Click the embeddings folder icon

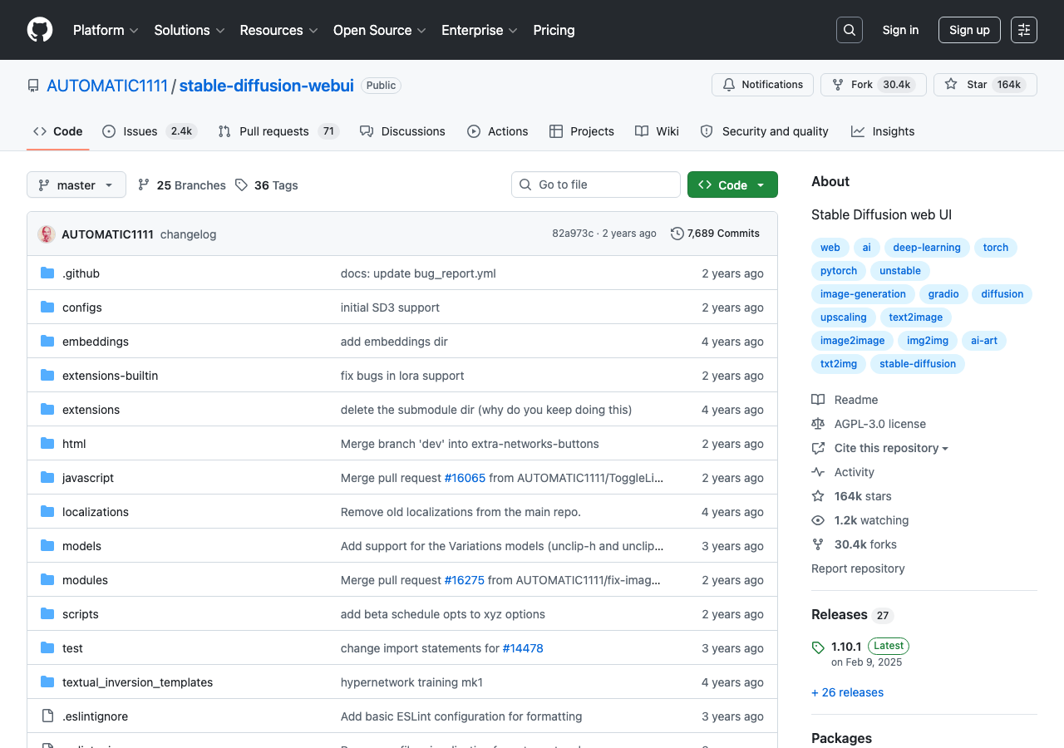pyautogui.click(x=47, y=342)
